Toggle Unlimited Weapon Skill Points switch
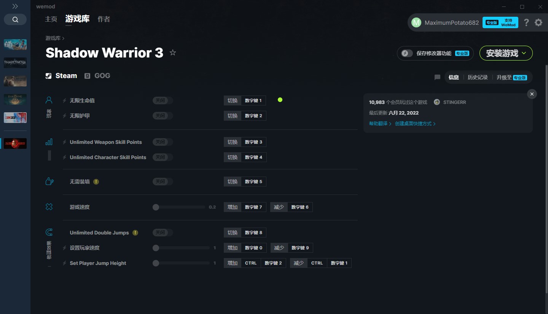The image size is (548, 314). 162,142
